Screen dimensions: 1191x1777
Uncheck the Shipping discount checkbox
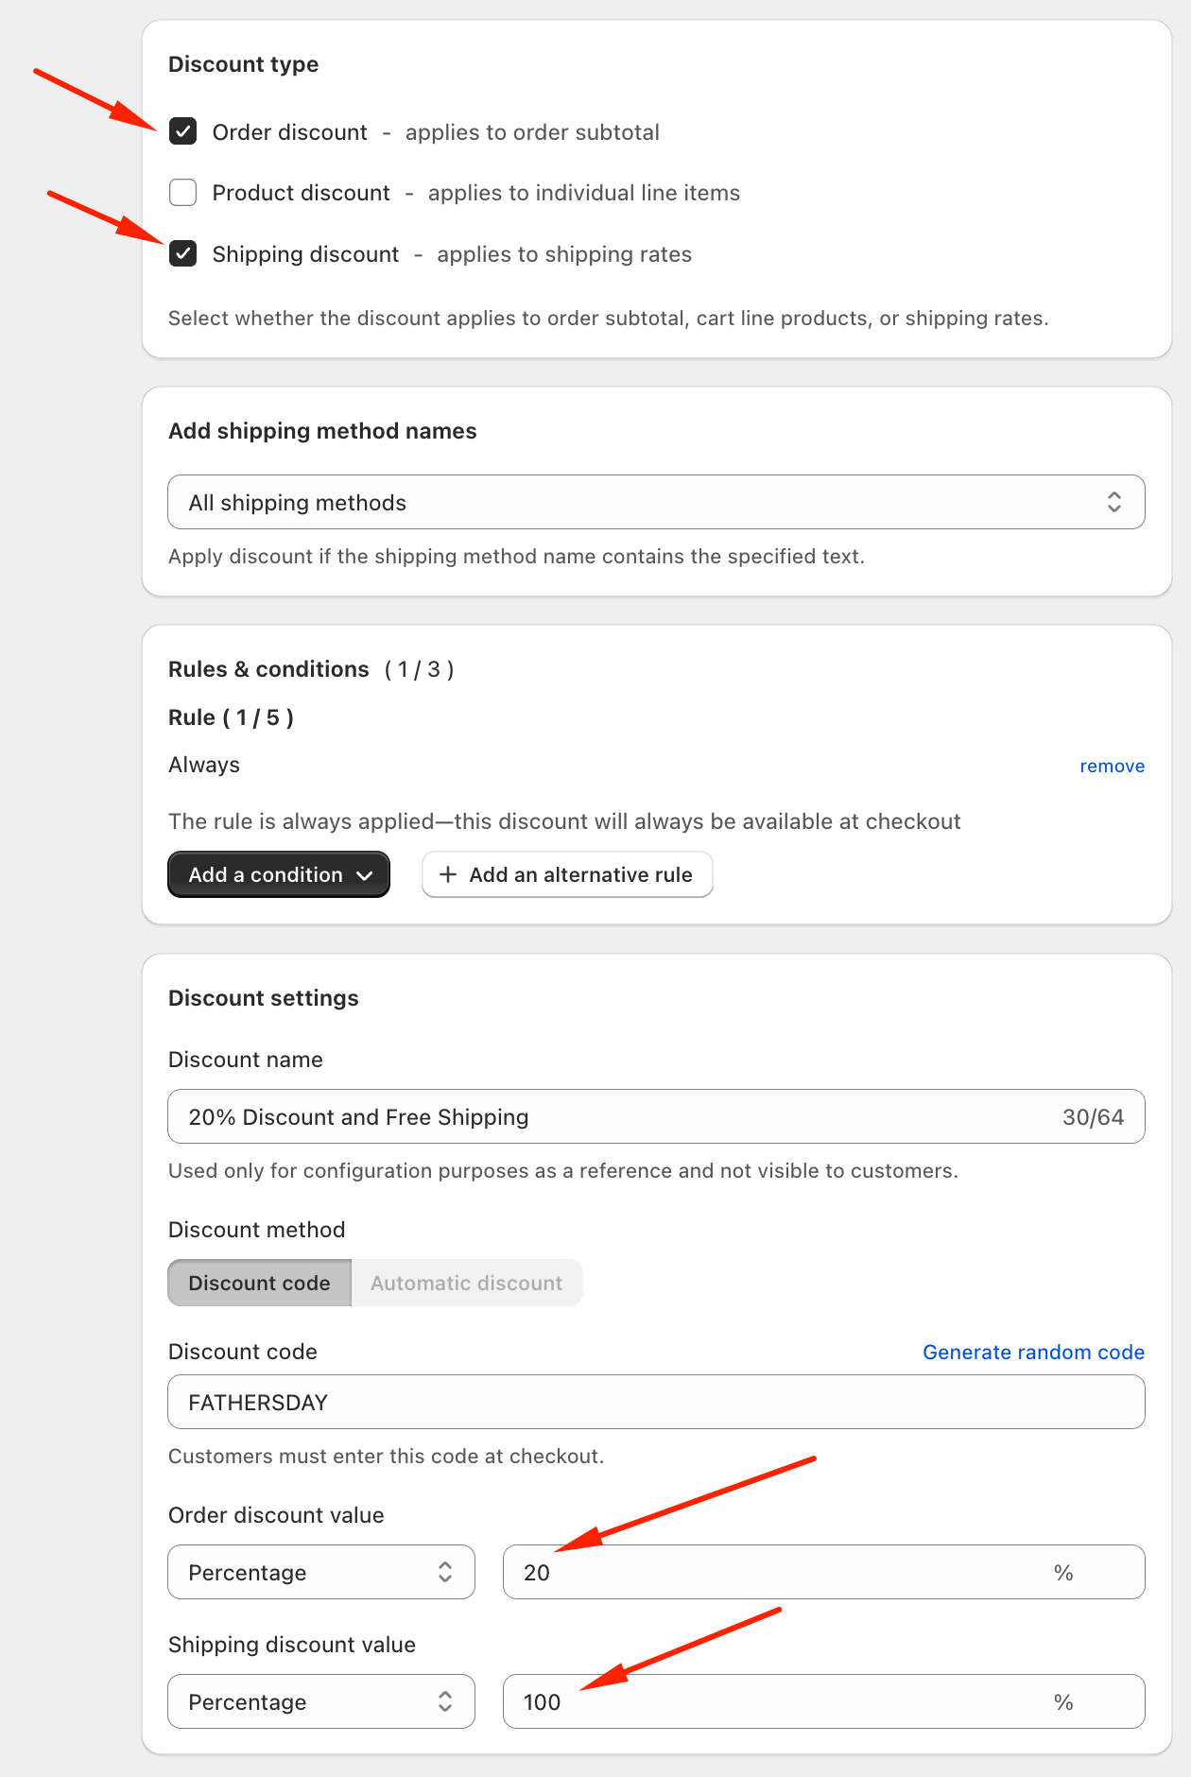point(182,254)
